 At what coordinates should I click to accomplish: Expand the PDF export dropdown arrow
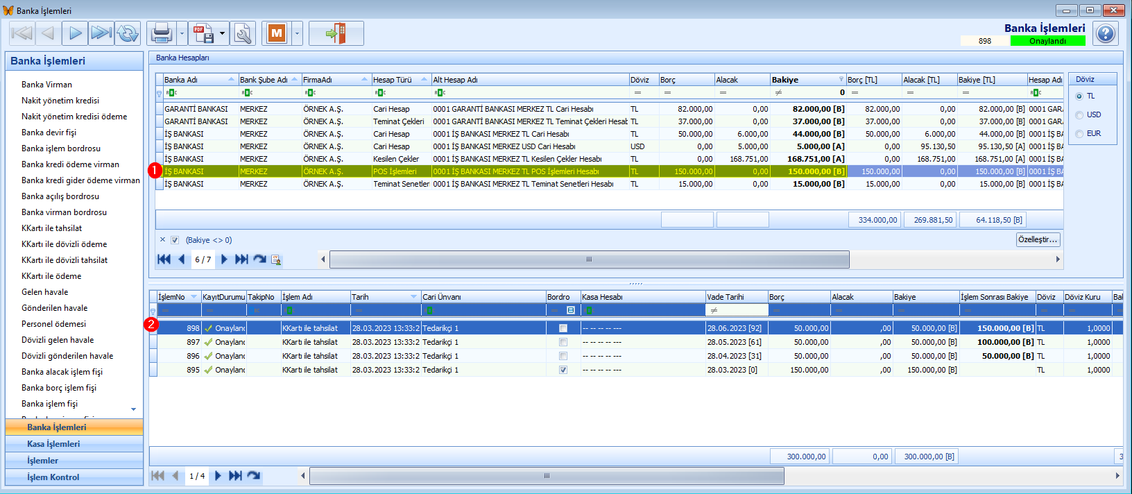(222, 33)
